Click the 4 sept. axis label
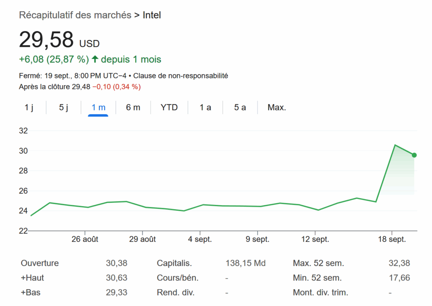This screenshot has height=306, width=432. (x=200, y=239)
